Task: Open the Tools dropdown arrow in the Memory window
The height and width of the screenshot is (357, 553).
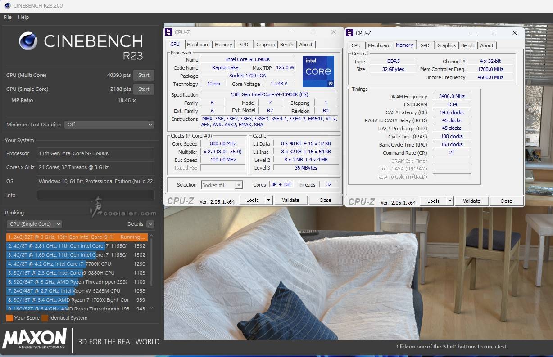Action: [x=449, y=201]
